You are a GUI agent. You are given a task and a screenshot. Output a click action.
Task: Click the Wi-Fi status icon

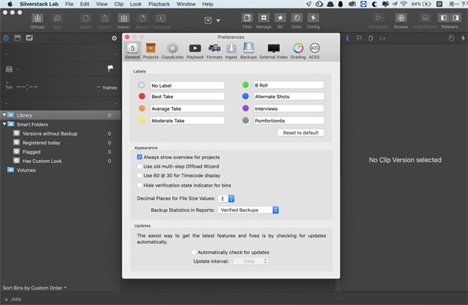tap(403, 4)
